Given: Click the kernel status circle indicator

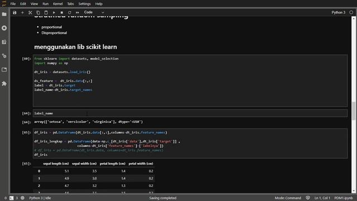Looking at the screenshot, I should click(351, 12).
